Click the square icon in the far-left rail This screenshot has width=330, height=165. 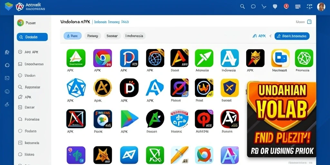coord(7,78)
